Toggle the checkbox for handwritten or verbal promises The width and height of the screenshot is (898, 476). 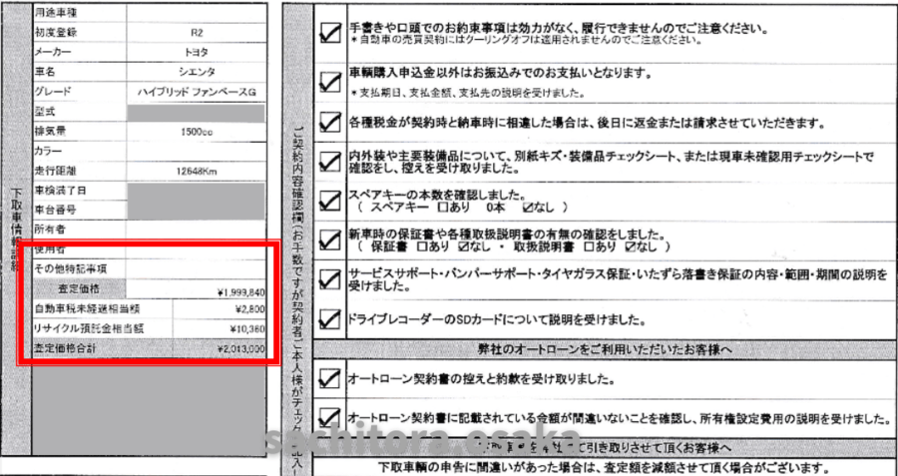click(x=327, y=33)
